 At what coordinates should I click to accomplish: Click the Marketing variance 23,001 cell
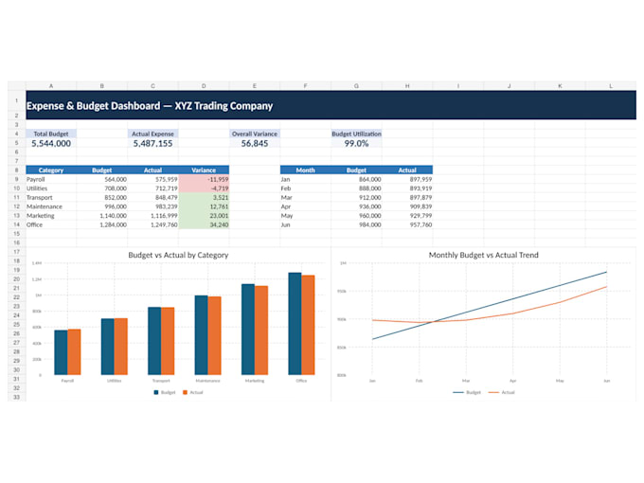click(204, 216)
